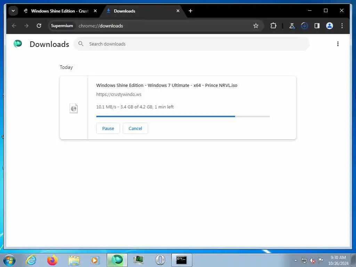Open Windows Explorer folder icon in taskbar
Viewport: 356px width, 267px height.
74,260
